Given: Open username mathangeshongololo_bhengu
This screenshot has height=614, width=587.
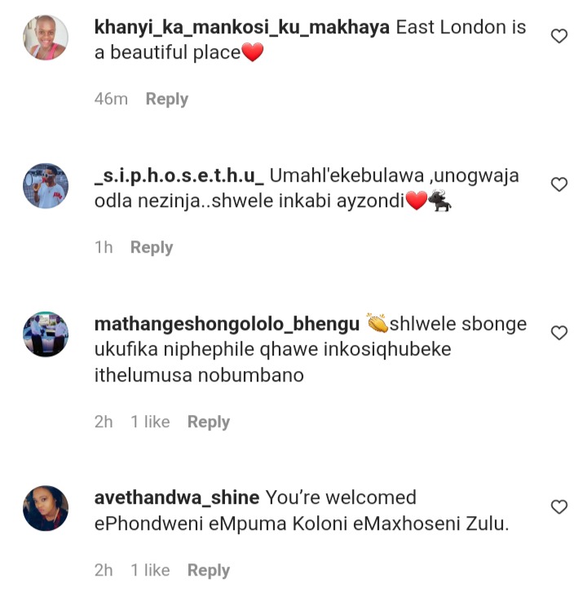Looking at the screenshot, I should pyautogui.click(x=227, y=325).
